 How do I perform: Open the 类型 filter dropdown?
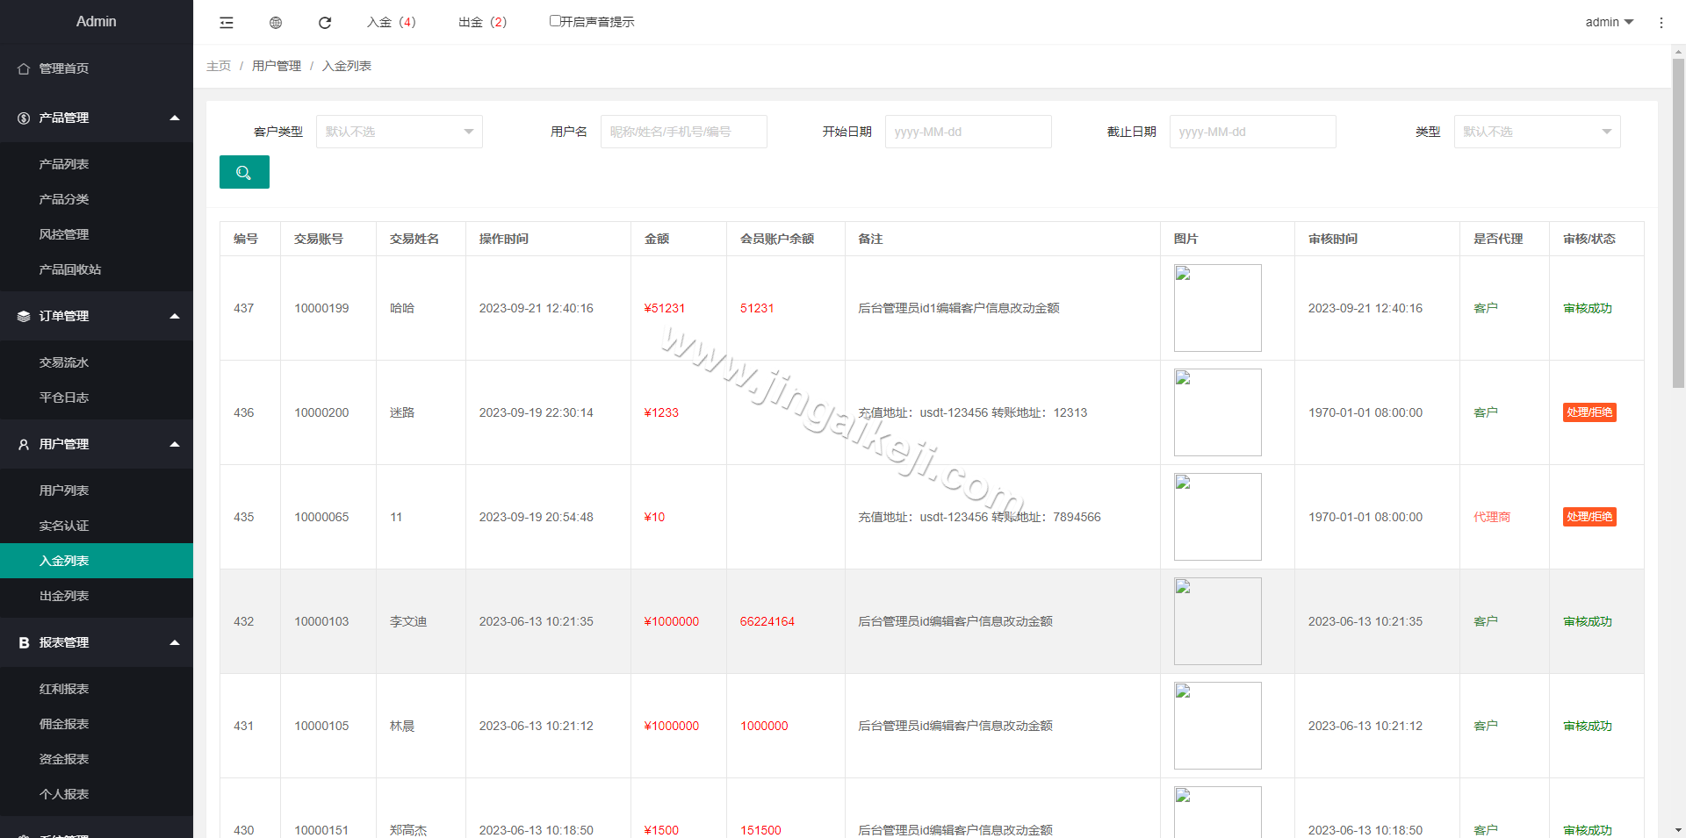(x=1537, y=131)
